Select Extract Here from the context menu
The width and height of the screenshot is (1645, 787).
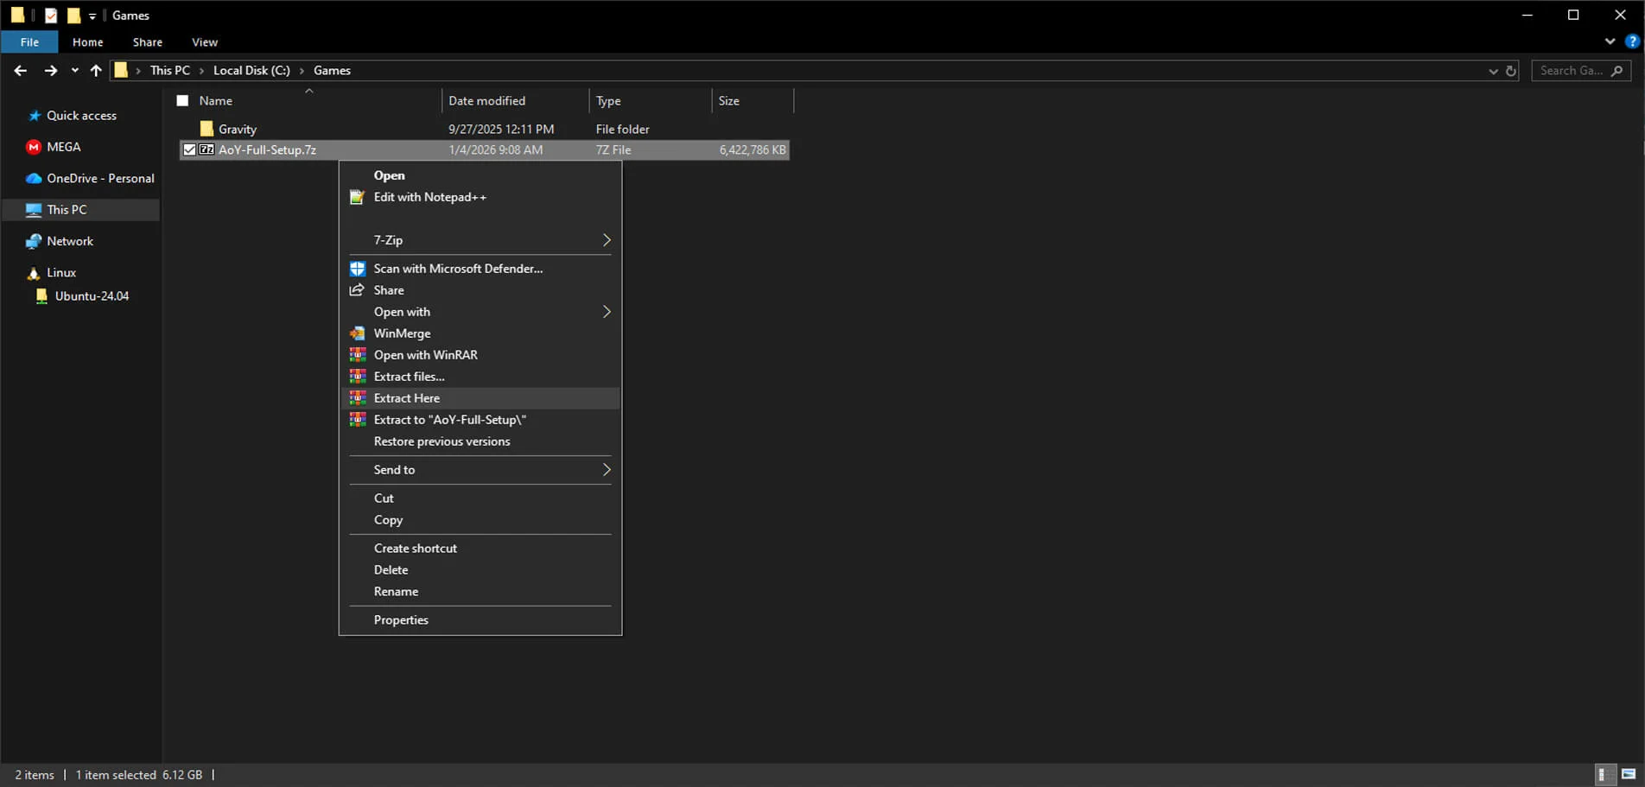[406, 397]
